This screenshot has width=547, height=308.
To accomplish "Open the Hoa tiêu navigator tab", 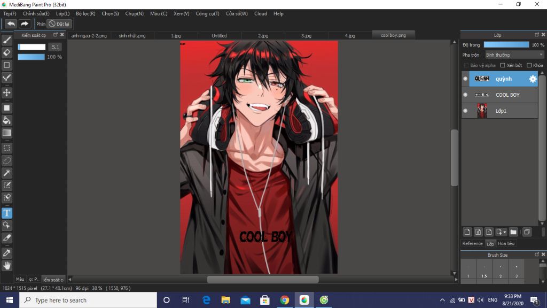I will (506, 243).
